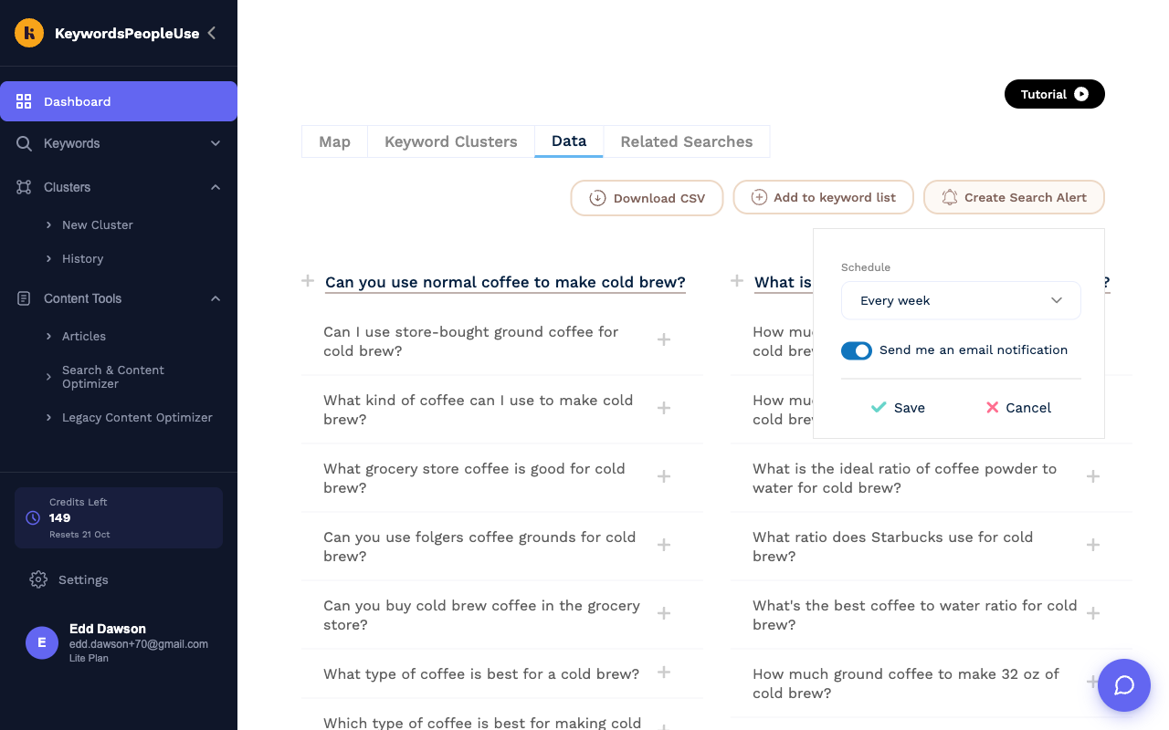1169x730 pixels.
Task: Click the bell icon on Create Search Alert
Action: coord(950,197)
